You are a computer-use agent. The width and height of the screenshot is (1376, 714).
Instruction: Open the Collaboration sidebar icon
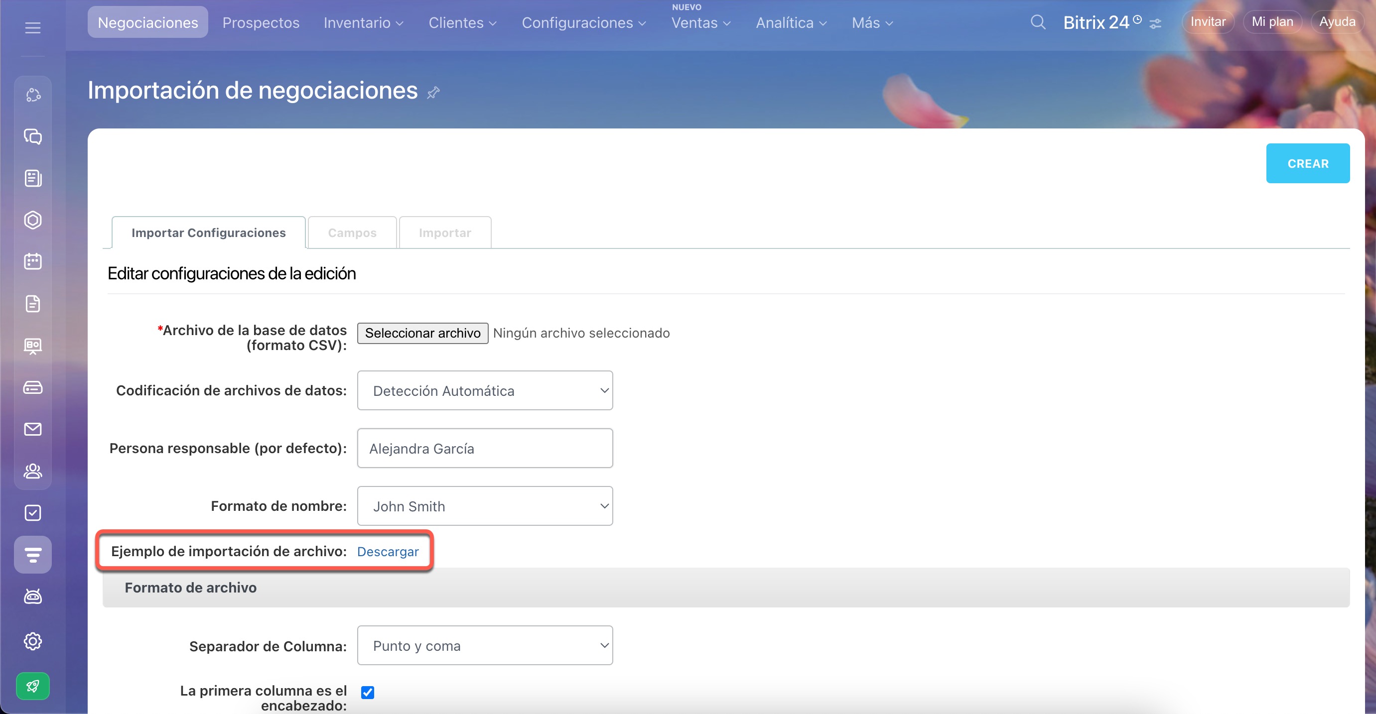click(32, 95)
